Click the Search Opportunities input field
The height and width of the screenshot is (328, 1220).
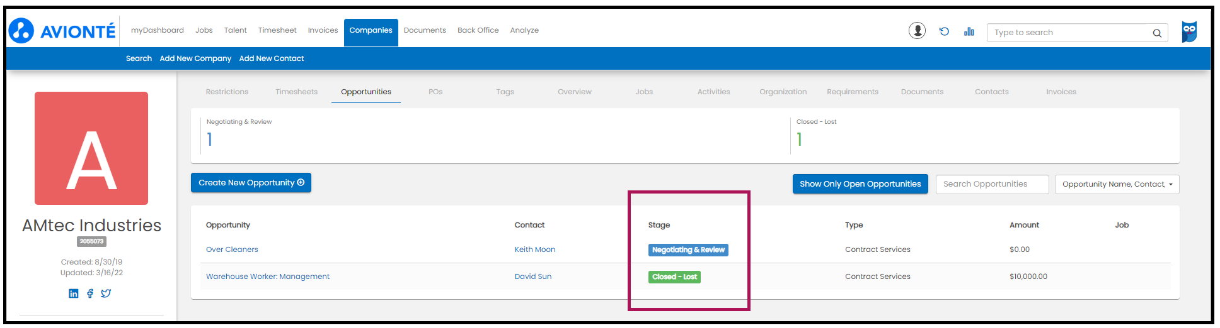[992, 184]
